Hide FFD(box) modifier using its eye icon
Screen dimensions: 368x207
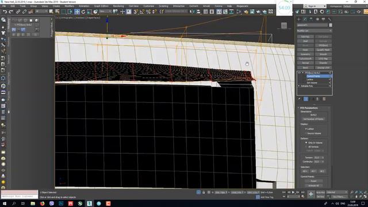coord(299,73)
